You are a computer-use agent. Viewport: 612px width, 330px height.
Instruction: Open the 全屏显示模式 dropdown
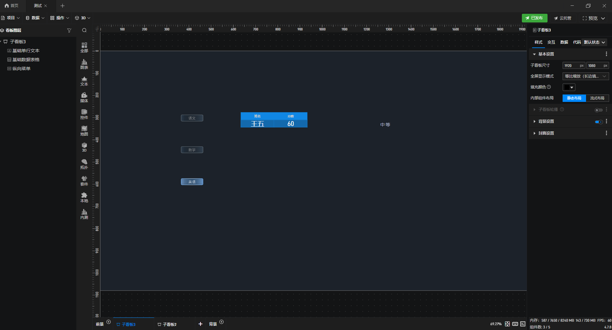click(586, 76)
